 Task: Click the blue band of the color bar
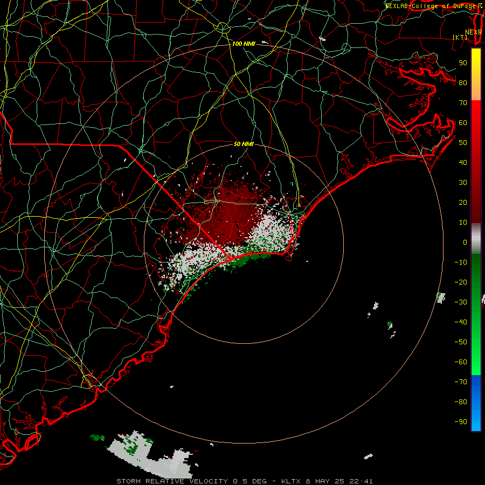coord(476,403)
